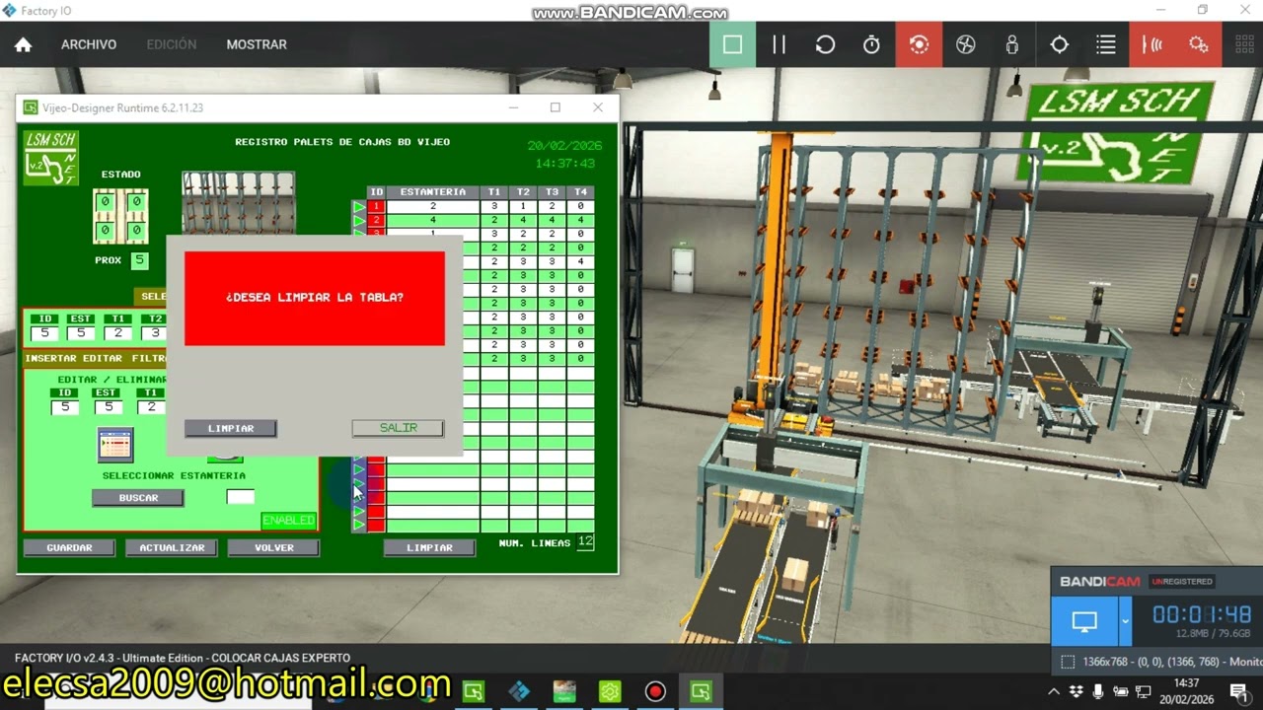Image resolution: width=1263 pixels, height=710 pixels.
Task: Switch to first-person camera icon
Action: (1012, 44)
